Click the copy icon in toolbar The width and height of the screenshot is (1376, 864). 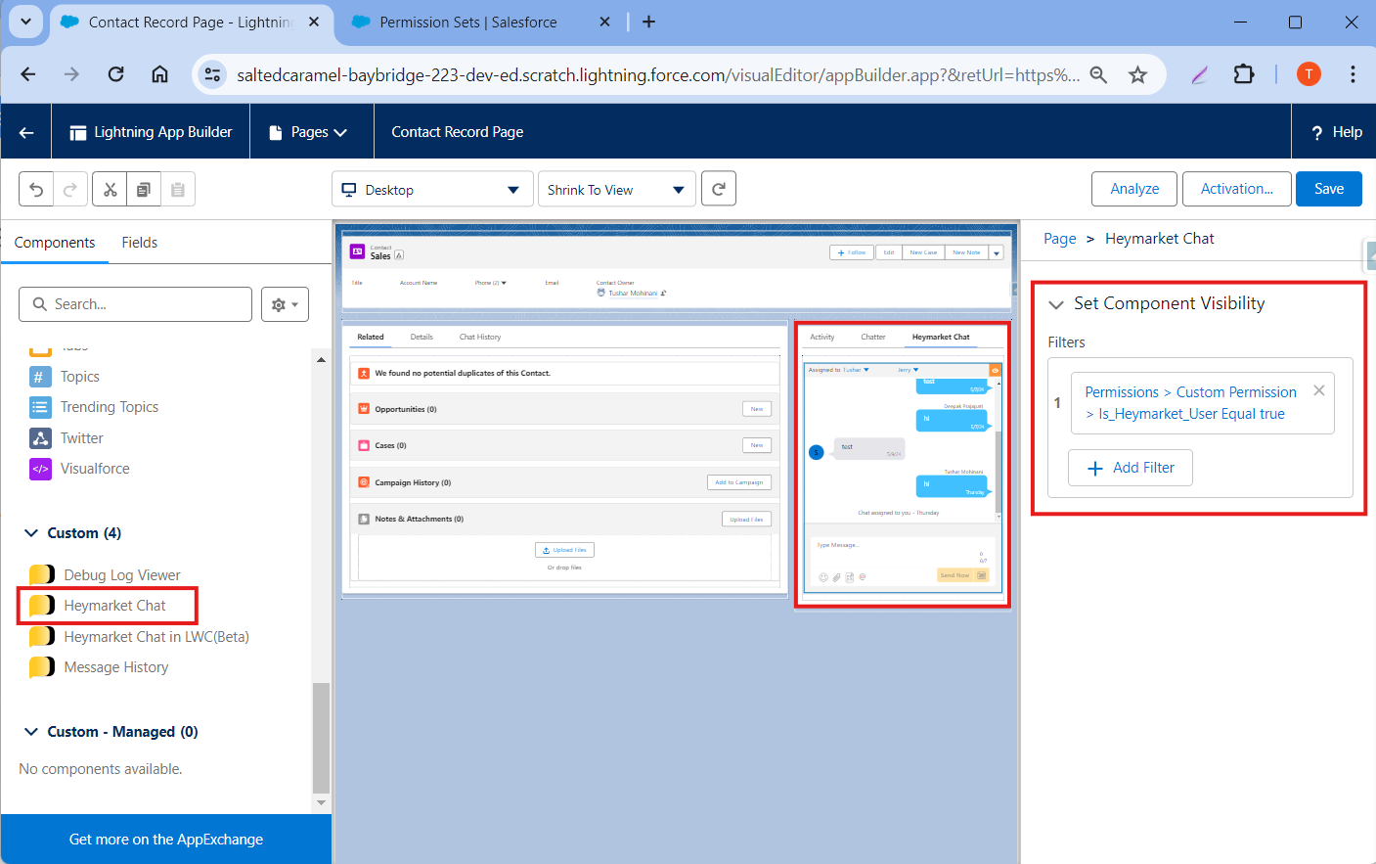(144, 190)
